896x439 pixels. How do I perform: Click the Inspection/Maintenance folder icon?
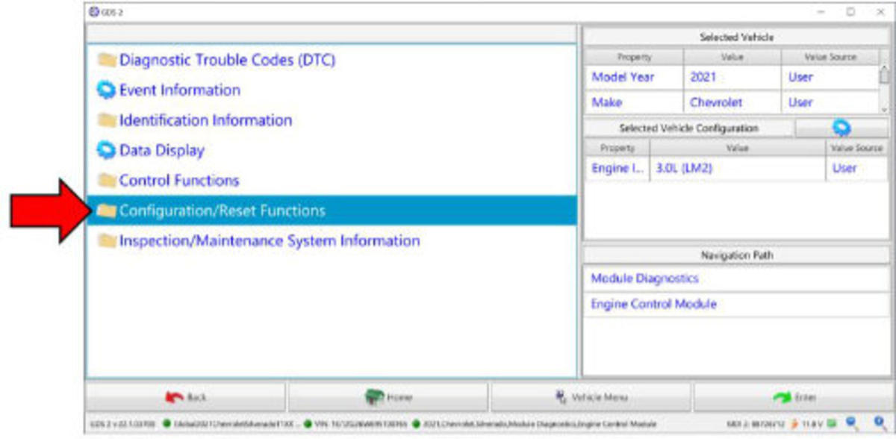pyautogui.click(x=108, y=240)
